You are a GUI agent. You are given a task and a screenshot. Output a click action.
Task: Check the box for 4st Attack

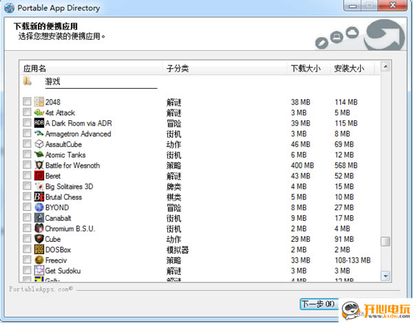pyautogui.click(x=27, y=113)
